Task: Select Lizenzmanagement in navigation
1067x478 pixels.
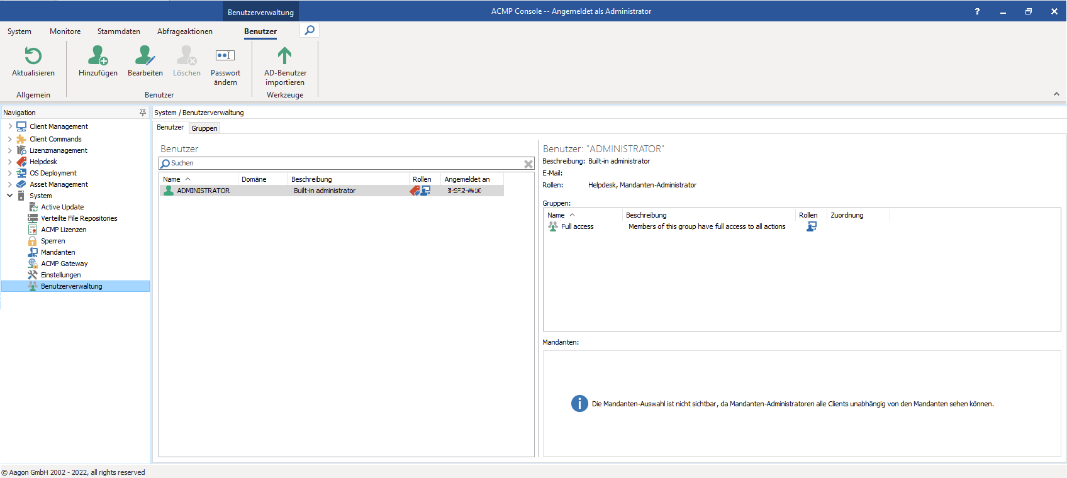Action: (59, 150)
